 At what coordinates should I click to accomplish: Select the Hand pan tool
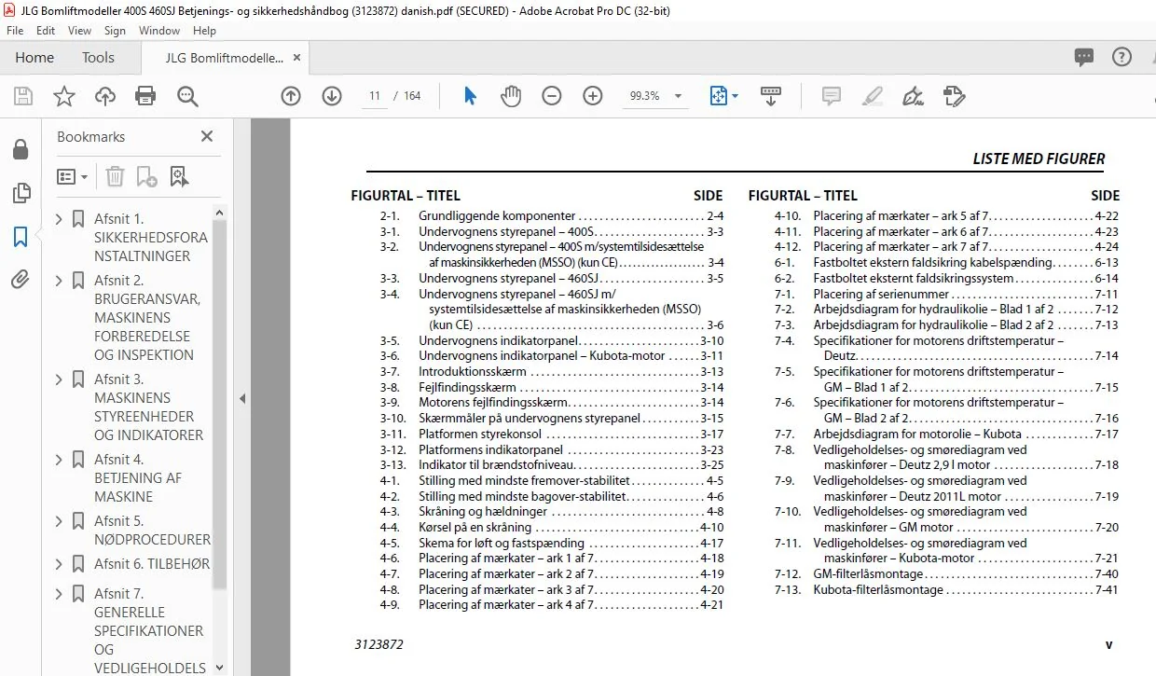pos(511,96)
